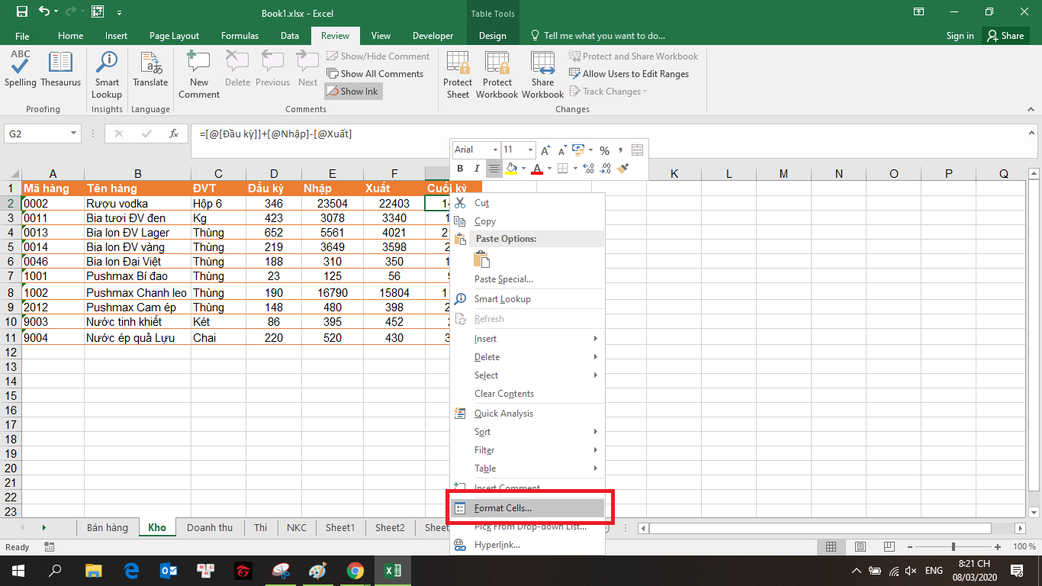Open the font size dropdown

(530, 150)
